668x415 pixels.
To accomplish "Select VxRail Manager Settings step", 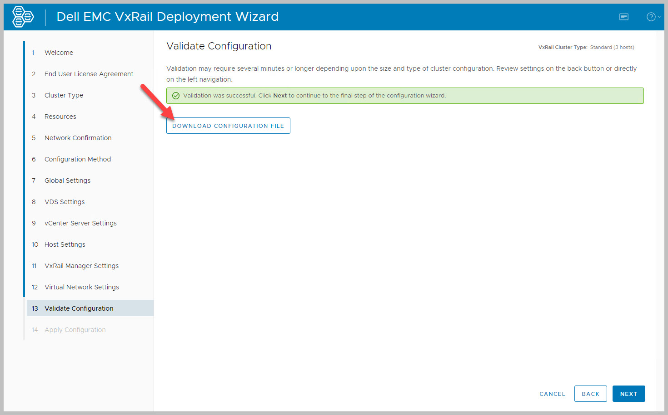I will click(81, 266).
